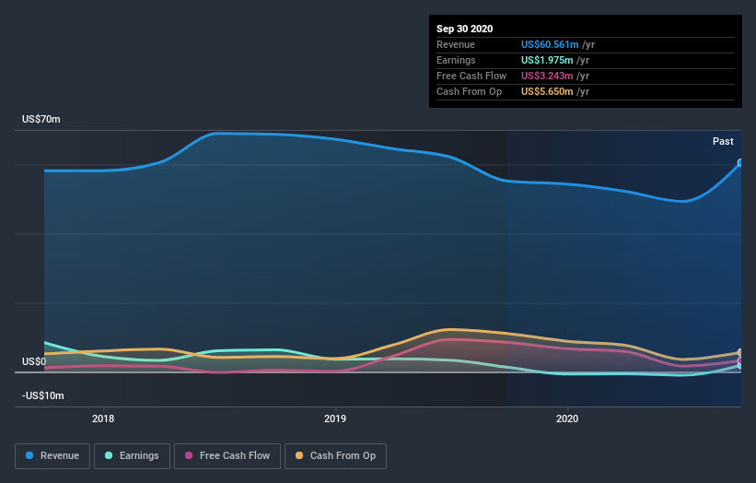The height and width of the screenshot is (483, 756).
Task: Click the Earnings row label in tooltip
Action: 456,60
